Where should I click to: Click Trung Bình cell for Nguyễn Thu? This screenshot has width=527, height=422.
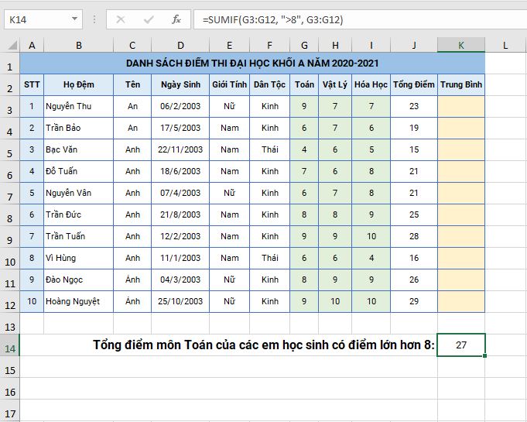point(461,106)
